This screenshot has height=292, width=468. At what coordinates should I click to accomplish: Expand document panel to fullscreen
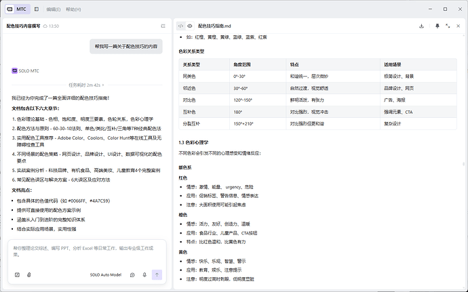(448, 26)
